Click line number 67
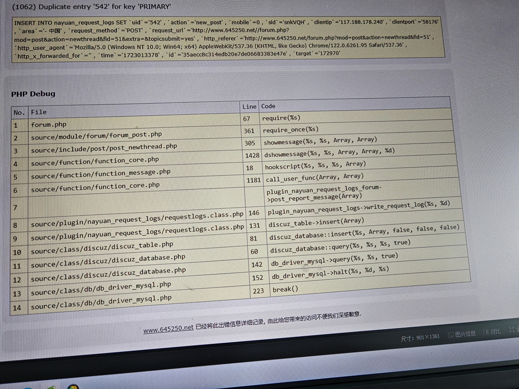519x389 pixels. click(x=247, y=118)
